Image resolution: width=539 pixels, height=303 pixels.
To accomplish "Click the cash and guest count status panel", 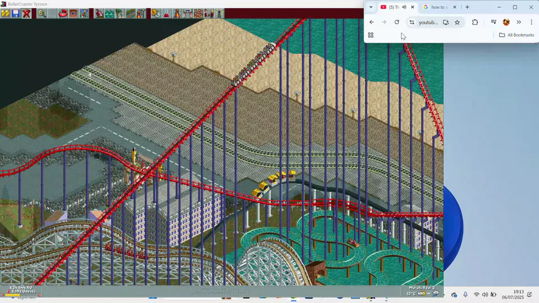I will (22, 290).
